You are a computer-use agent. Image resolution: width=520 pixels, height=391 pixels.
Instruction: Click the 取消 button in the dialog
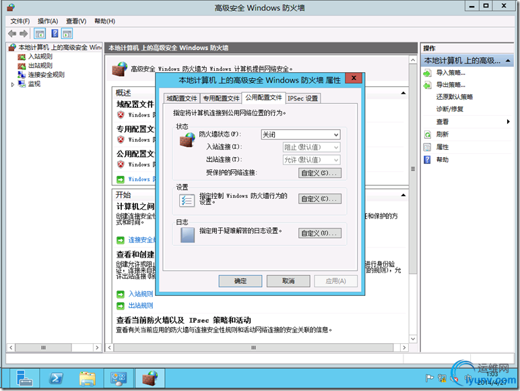(x=288, y=281)
